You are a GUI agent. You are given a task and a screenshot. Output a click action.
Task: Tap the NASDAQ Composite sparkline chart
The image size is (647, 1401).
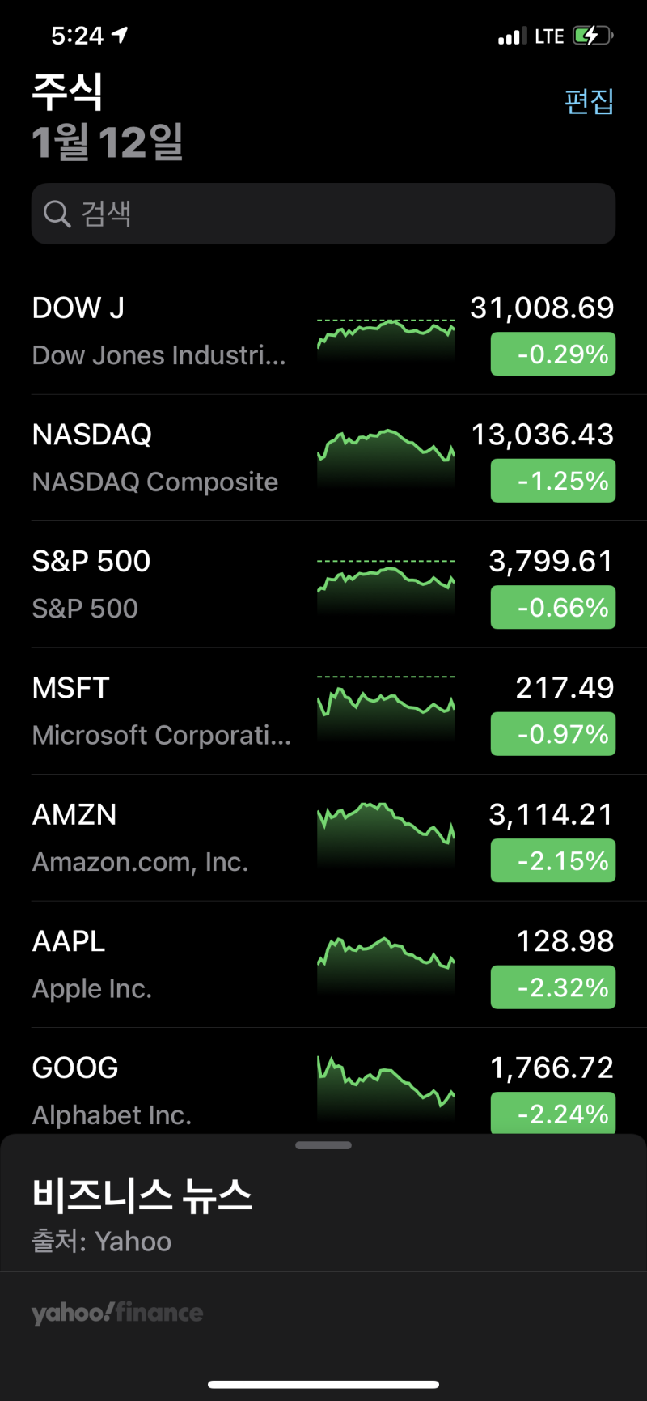click(x=386, y=458)
